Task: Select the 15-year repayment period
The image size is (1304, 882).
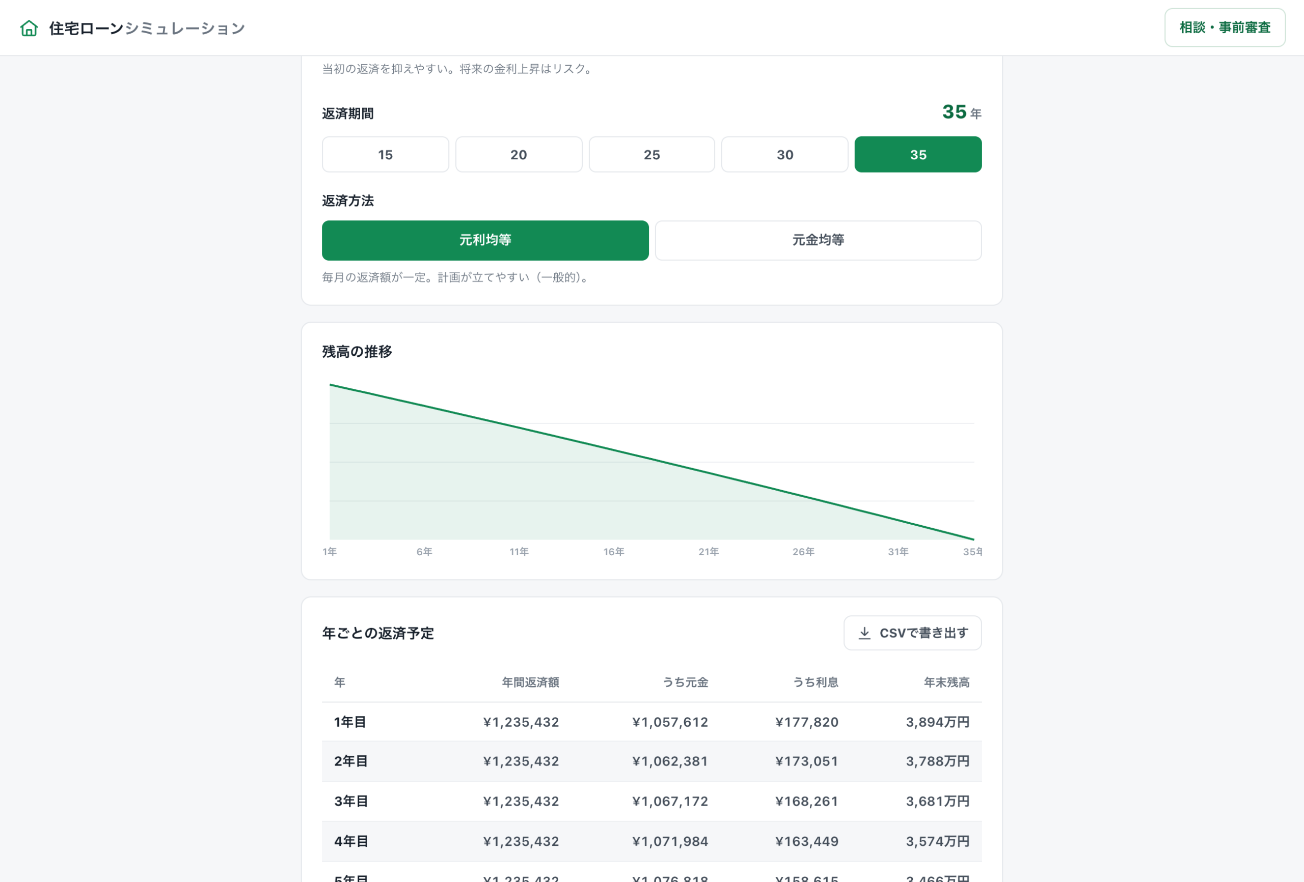Action: [386, 155]
